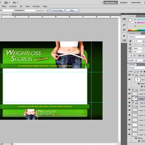This screenshot has width=145, height=145.
Task: Enable lock transparent pixels in Layers
Action: tap(135, 71)
